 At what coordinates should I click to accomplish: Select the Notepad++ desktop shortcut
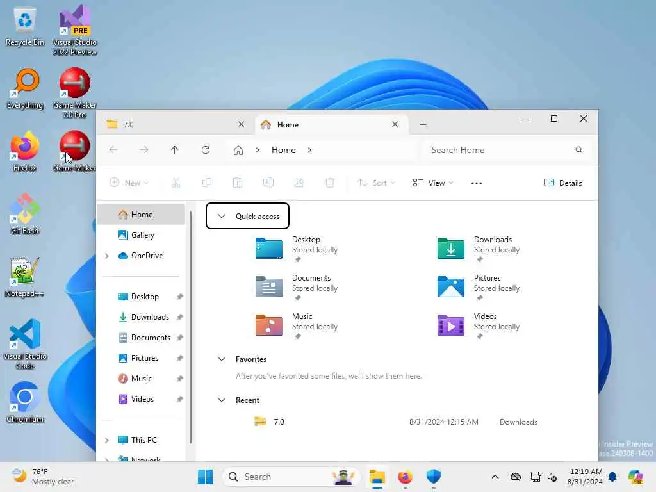(25, 277)
